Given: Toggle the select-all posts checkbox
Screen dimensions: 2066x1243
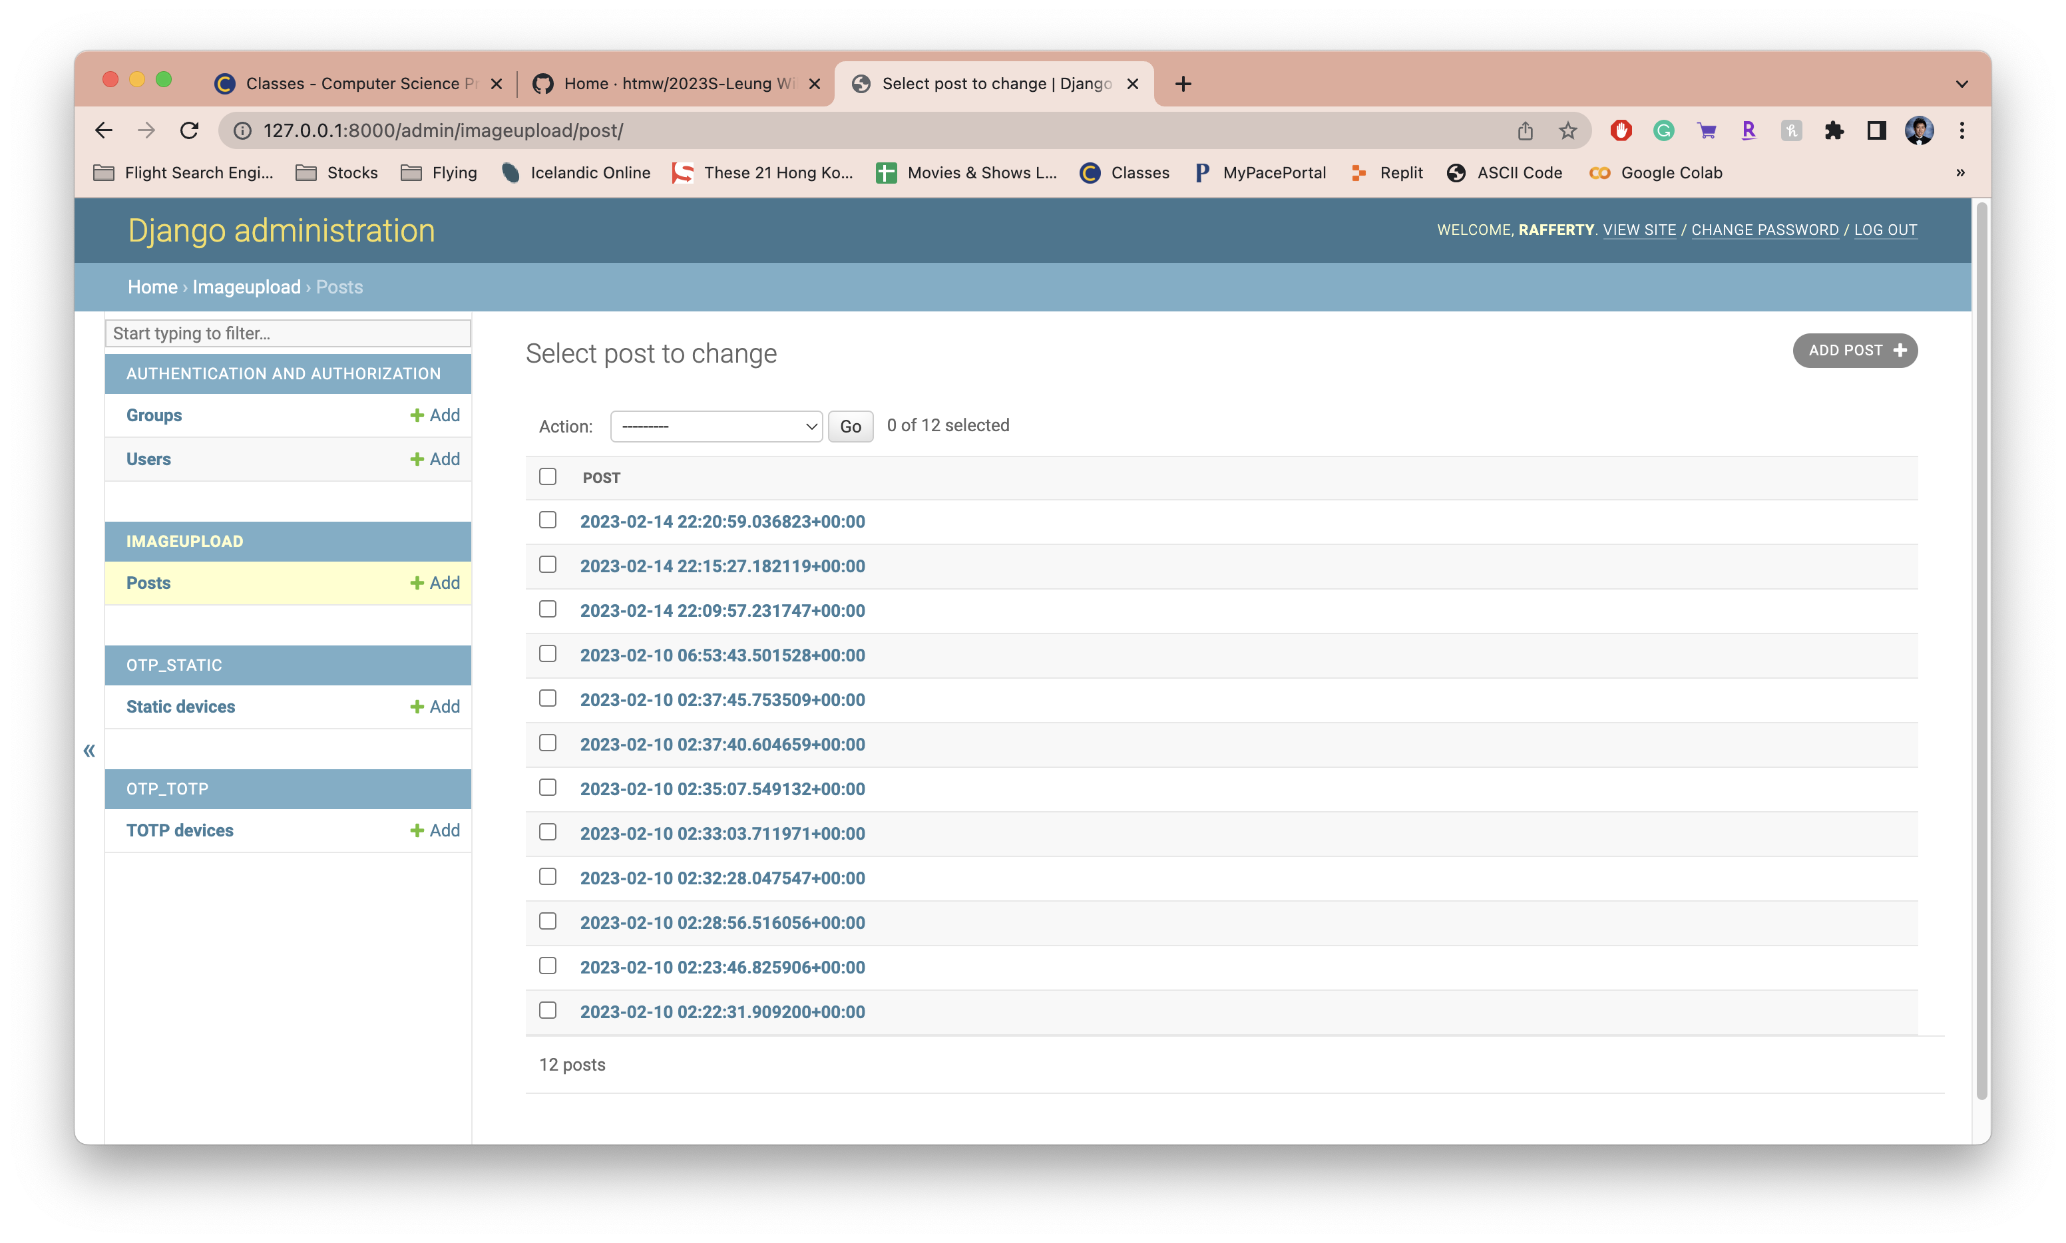Looking at the screenshot, I should 548,476.
